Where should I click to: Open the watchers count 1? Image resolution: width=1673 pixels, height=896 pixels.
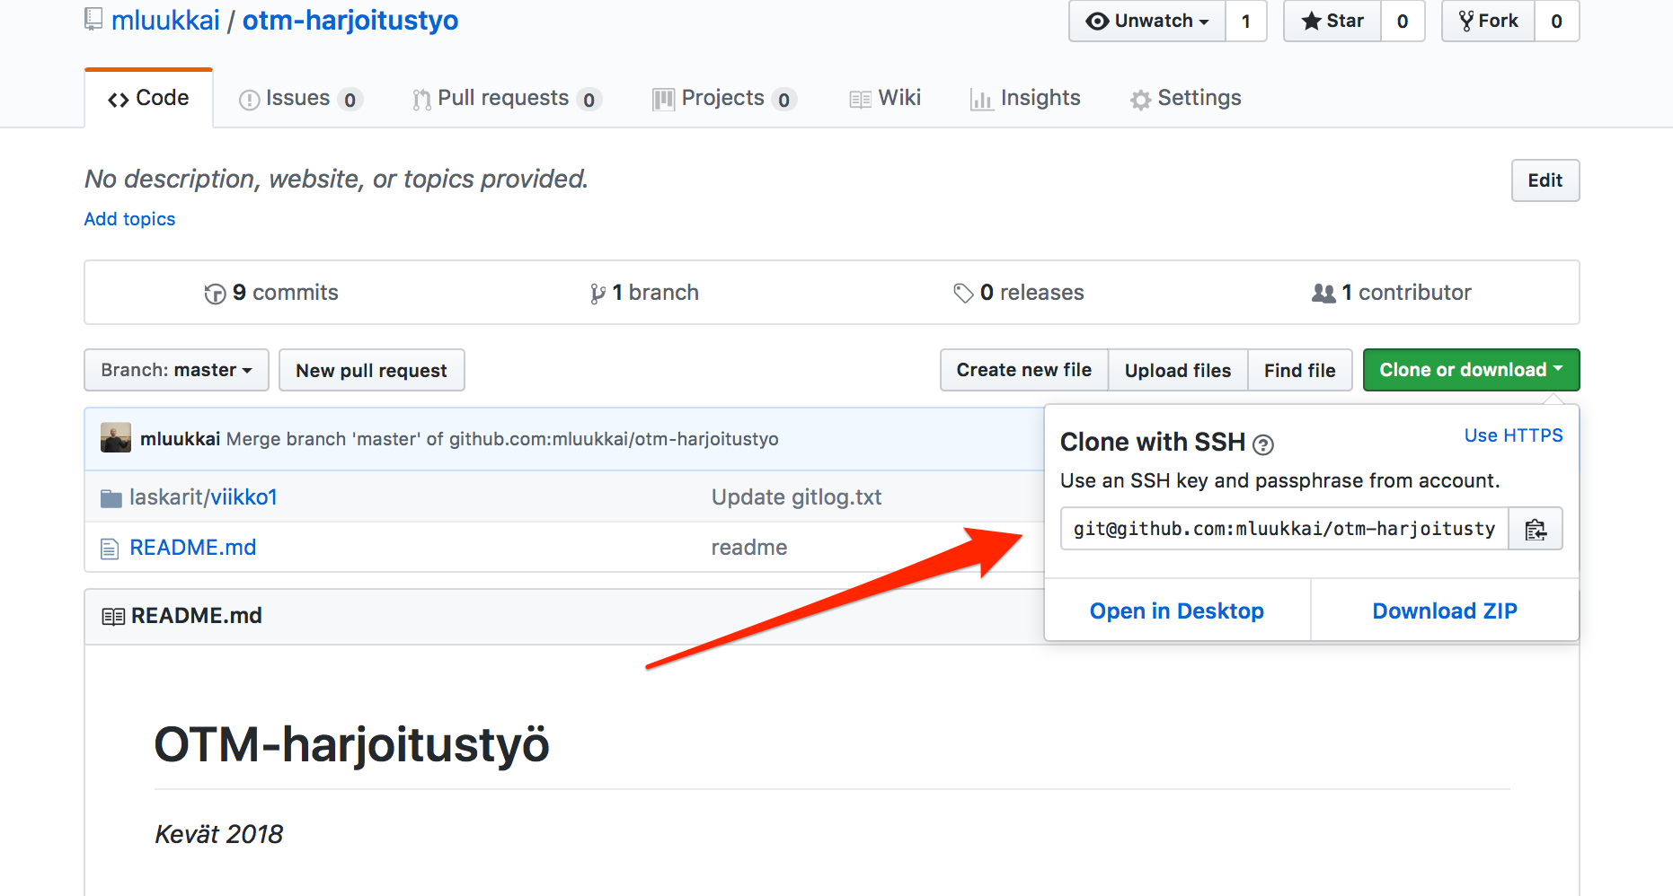click(1246, 21)
